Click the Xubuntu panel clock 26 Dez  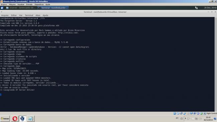[x=210, y=8]
